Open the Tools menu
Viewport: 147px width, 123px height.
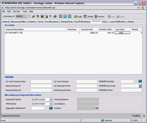coord(25,11)
